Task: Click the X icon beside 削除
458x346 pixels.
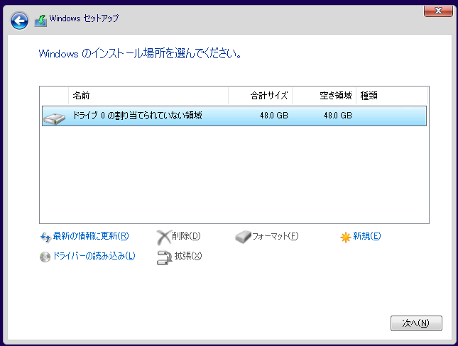Action: coord(163,236)
